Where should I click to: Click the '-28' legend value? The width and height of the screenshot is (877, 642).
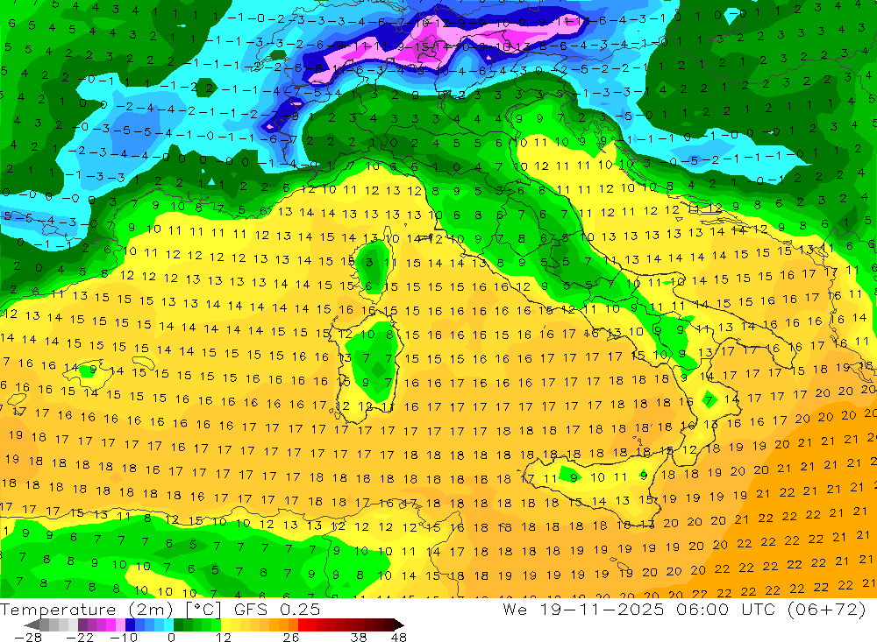pyautogui.click(x=27, y=638)
